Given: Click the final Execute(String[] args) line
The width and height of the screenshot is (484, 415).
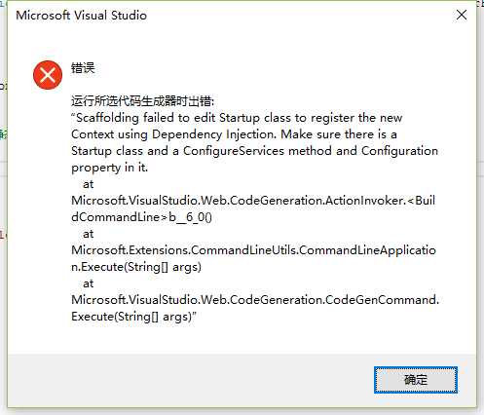Looking at the screenshot, I should tap(133, 317).
